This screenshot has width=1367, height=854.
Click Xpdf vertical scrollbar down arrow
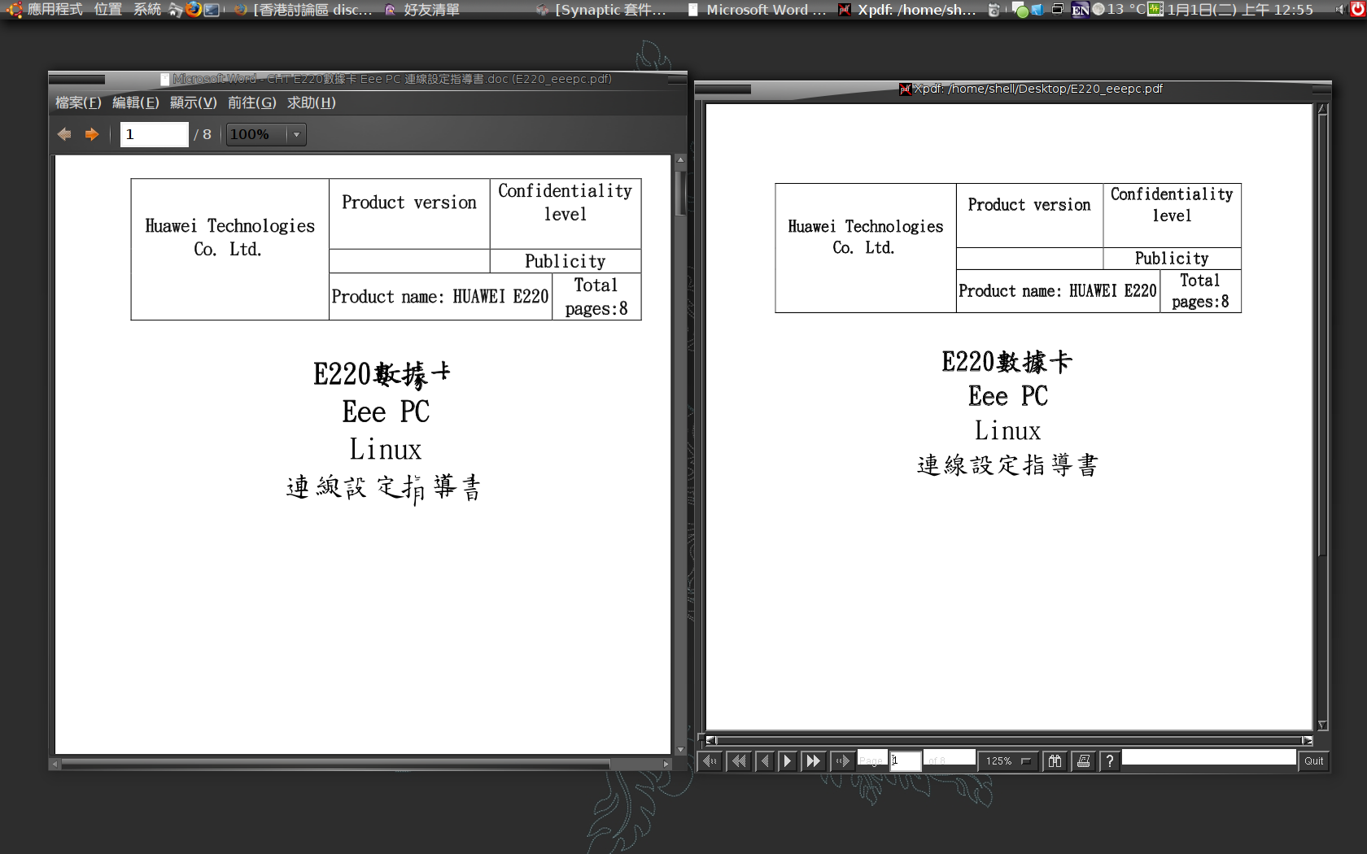(x=1322, y=725)
